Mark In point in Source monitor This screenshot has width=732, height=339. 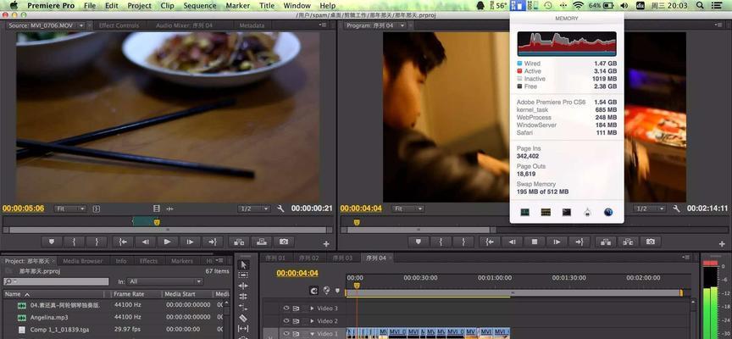click(75, 242)
